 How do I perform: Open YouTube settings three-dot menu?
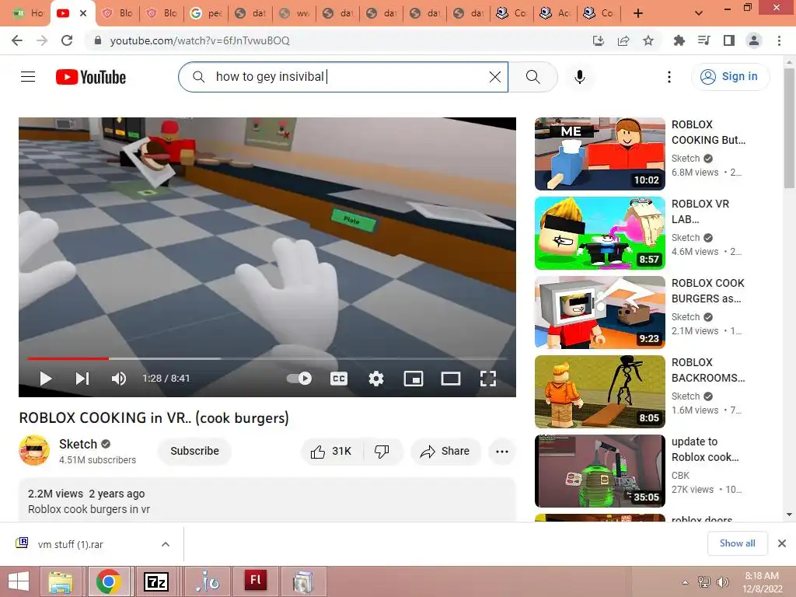669,77
